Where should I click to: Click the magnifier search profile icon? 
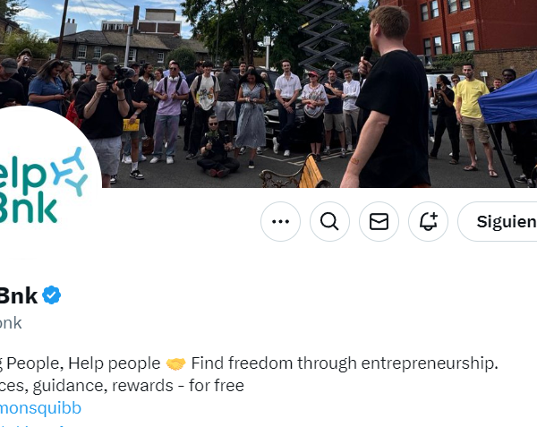pyautogui.click(x=329, y=221)
